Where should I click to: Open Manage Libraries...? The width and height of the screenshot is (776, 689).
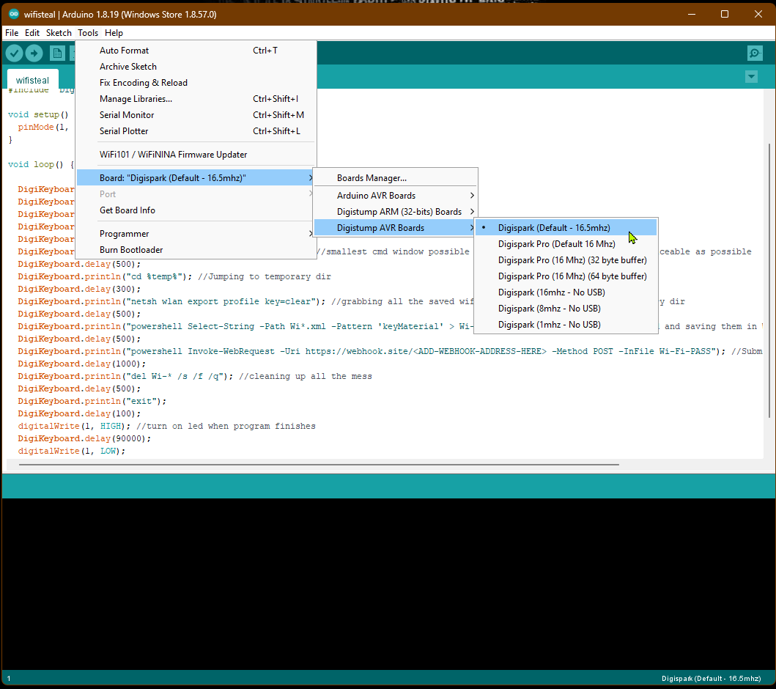click(x=196, y=99)
